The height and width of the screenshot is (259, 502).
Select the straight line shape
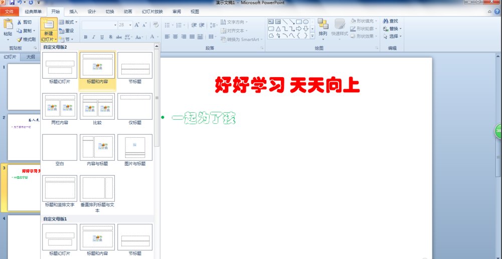(x=285, y=22)
